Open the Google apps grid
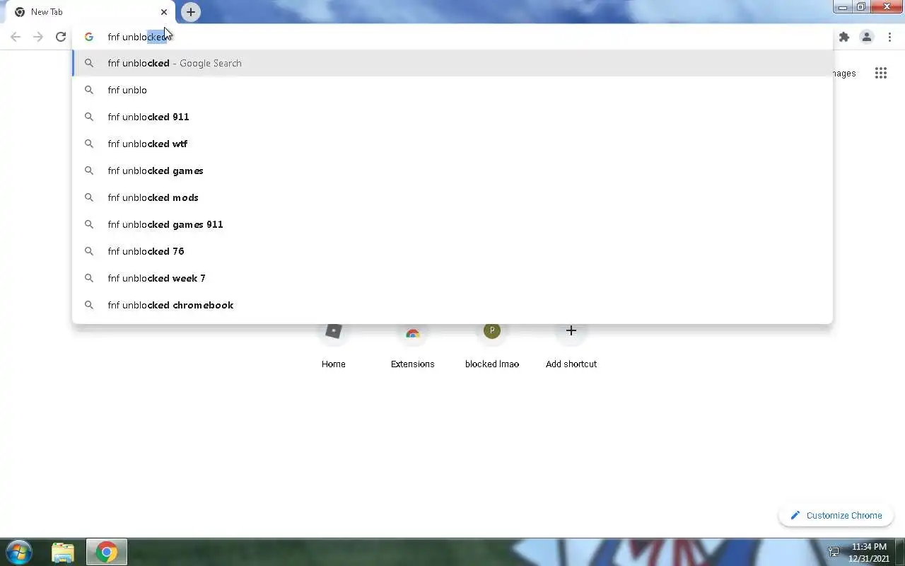Viewport: 905px width, 566px height. (x=880, y=73)
